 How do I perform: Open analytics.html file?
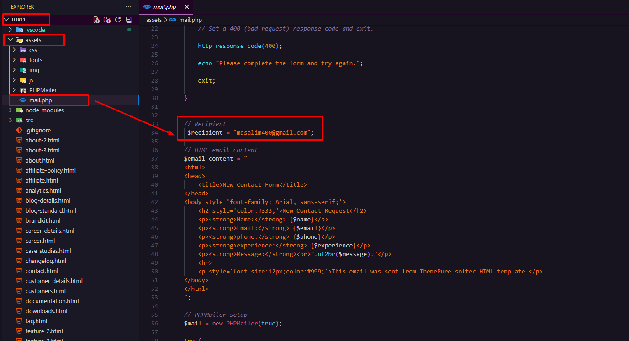[x=69, y=190]
